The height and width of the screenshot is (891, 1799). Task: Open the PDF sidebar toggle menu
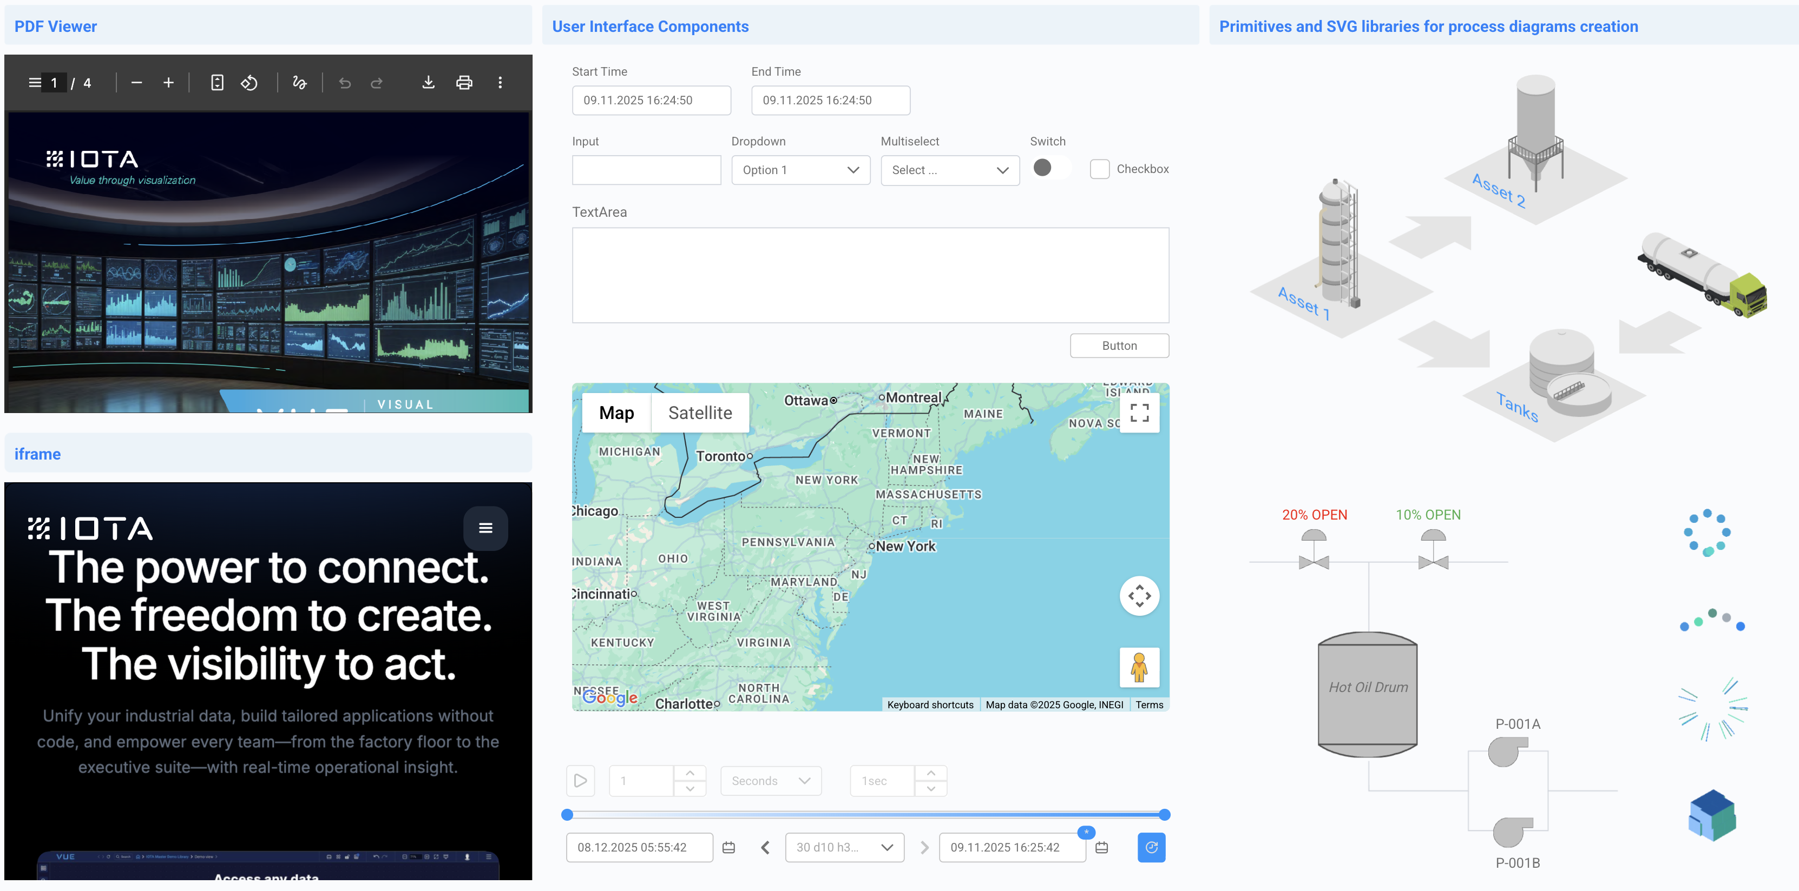pyautogui.click(x=35, y=83)
